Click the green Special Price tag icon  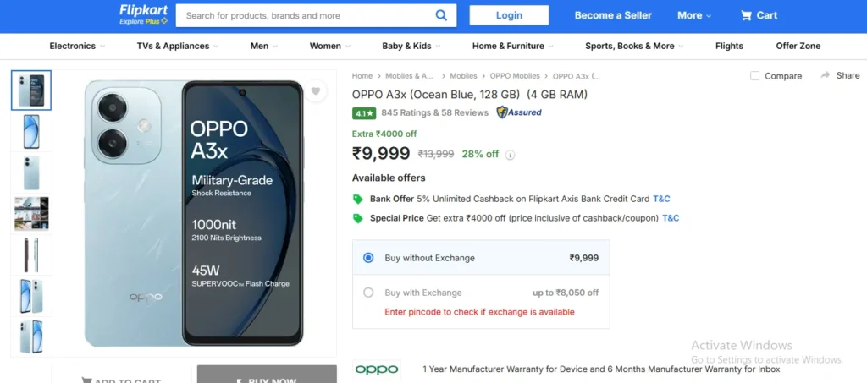tap(358, 218)
